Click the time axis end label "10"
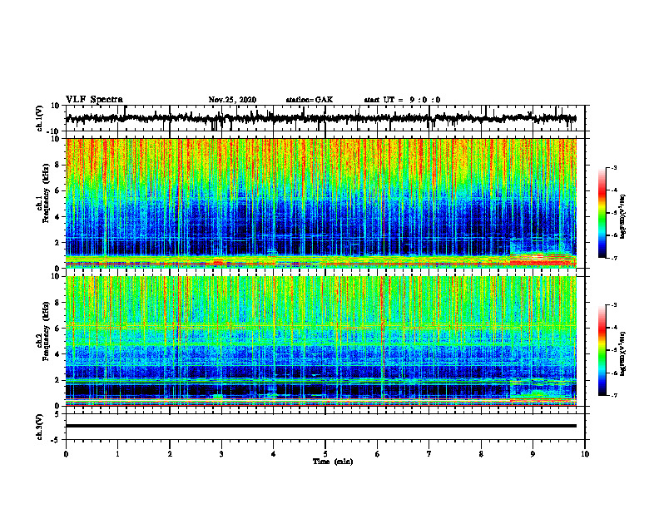 point(585,454)
